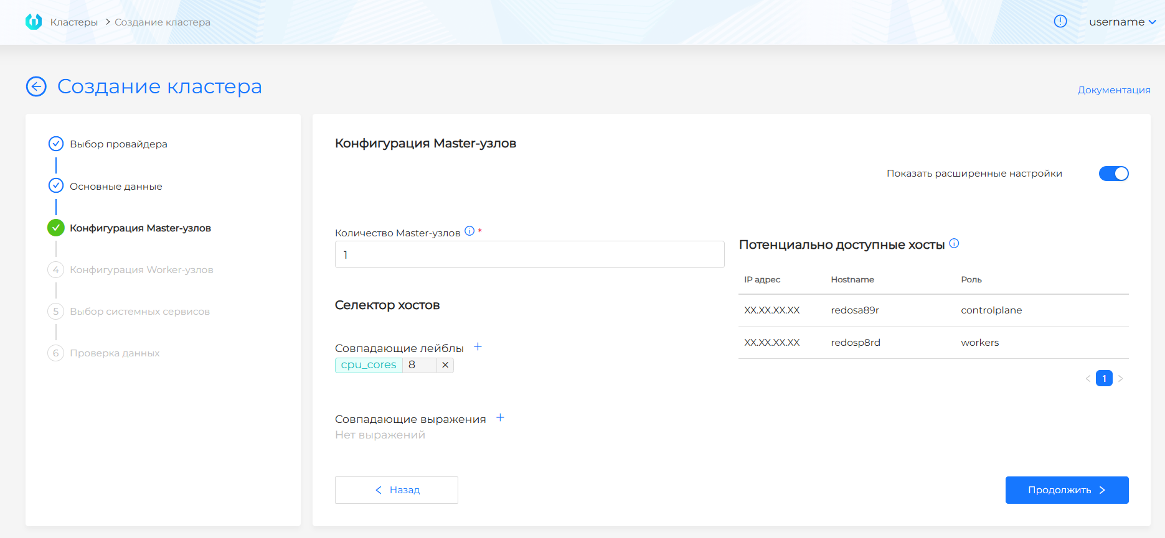Open the notification alert icon in header
This screenshot has height=538, width=1165.
[1060, 22]
